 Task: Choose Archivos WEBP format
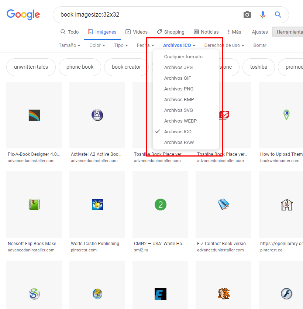pyautogui.click(x=186, y=121)
